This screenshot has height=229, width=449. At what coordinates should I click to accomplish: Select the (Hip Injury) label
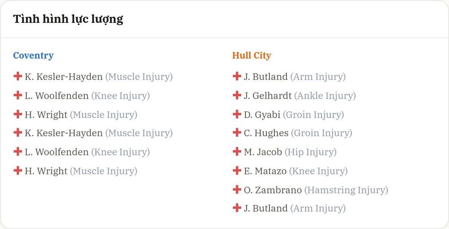[x=311, y=152]
